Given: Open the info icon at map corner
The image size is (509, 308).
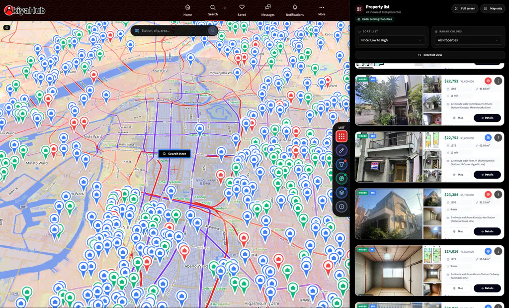Looking at the screenshot, I should [x=7, y=28].
